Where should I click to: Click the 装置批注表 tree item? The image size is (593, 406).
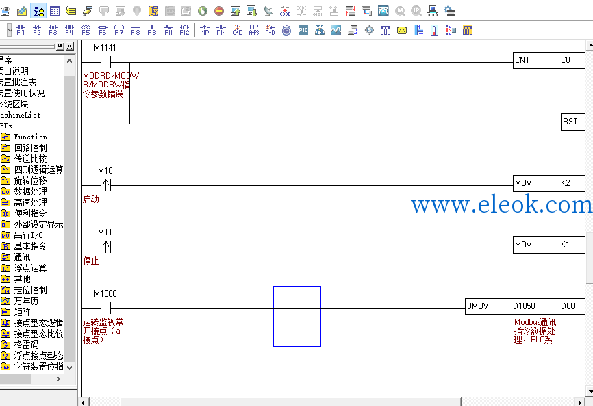(18, 82)
